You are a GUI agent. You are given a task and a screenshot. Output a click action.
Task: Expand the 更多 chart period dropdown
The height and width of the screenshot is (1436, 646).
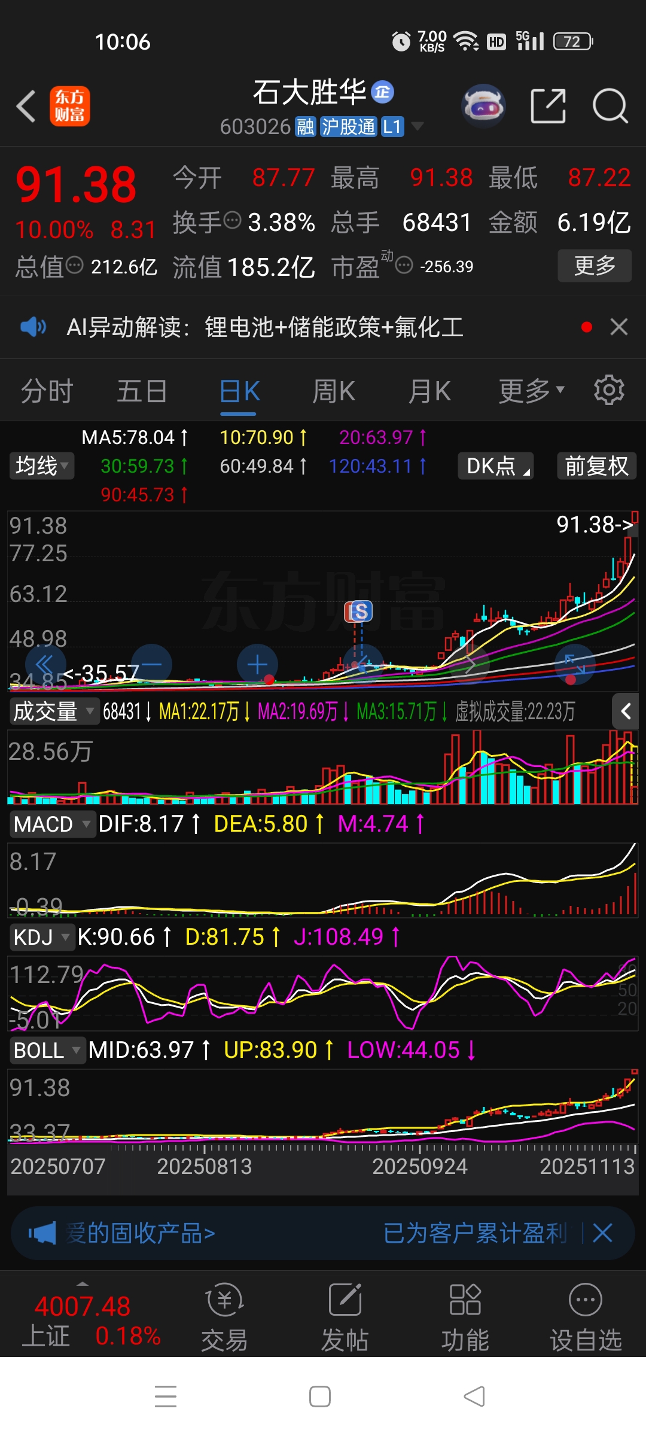click(532, 391)
